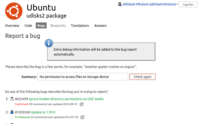Screen dimensions: 202x124
Task: Click bug icon next to #635499
Action: pyautogui.click(x=12, y=99)
